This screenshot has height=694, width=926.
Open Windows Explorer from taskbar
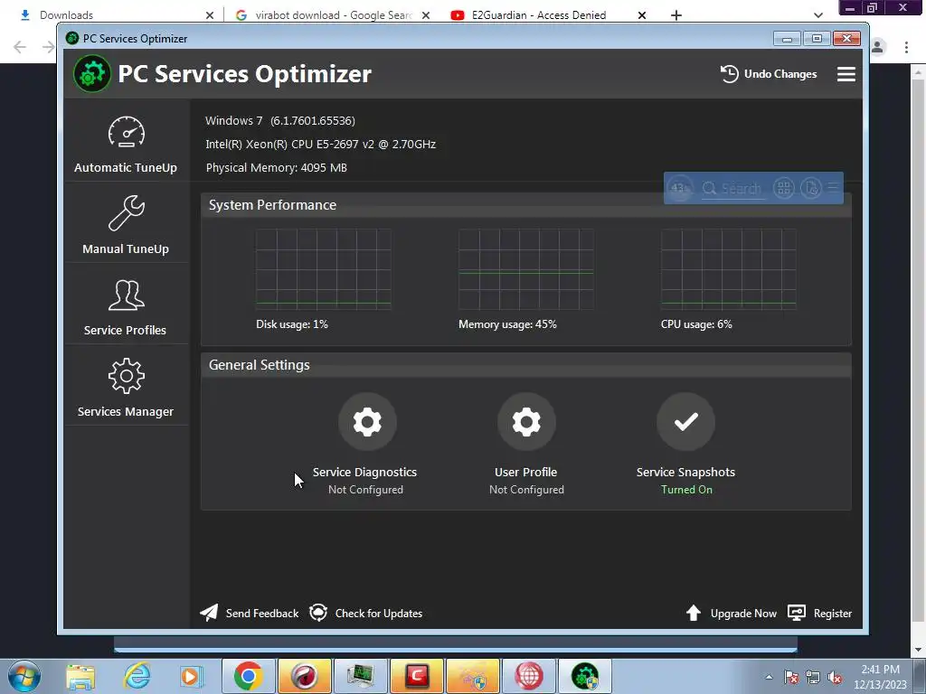click(80, 676)
